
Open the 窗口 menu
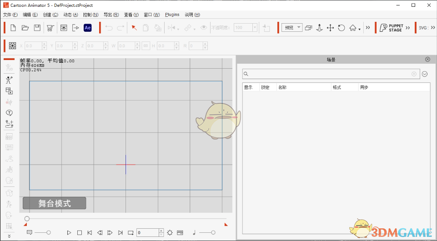pyautogui.click(x=151, y=15)
